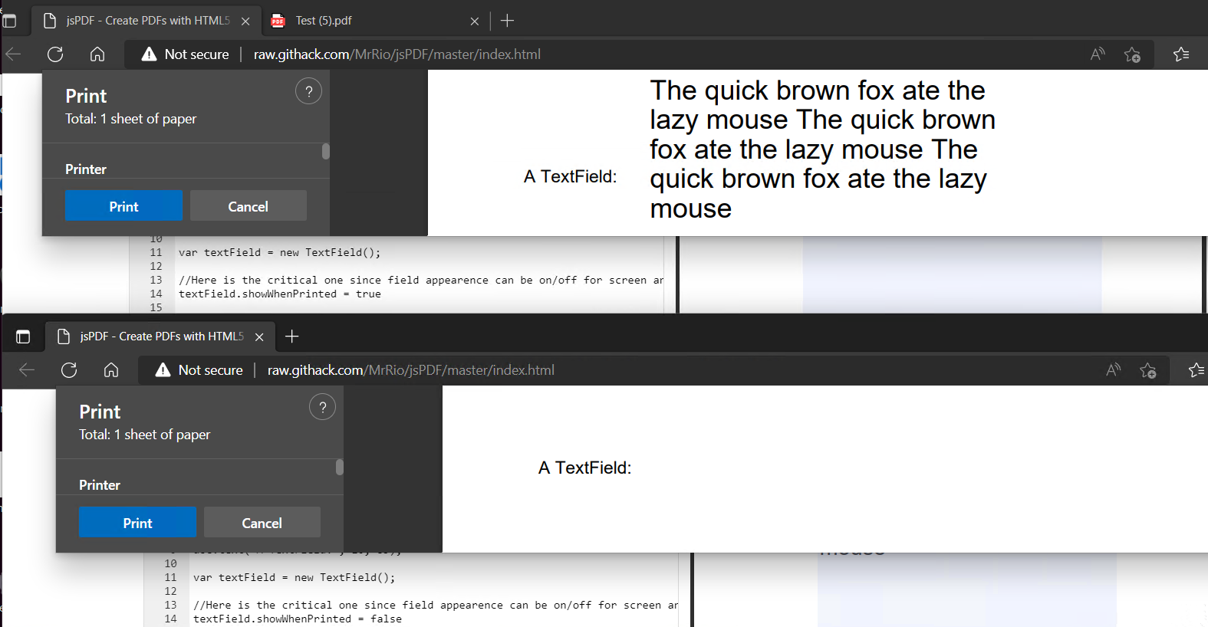Click 'showWhenPrinted = true' code line

coord(280,294)
